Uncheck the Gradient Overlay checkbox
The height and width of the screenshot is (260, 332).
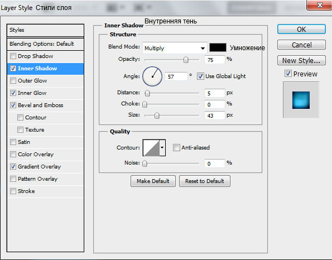(13, 167)
